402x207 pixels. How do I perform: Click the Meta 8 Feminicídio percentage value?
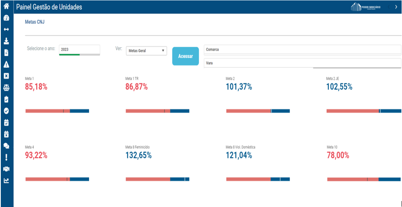pyautogui.click(x=138, y=155)
